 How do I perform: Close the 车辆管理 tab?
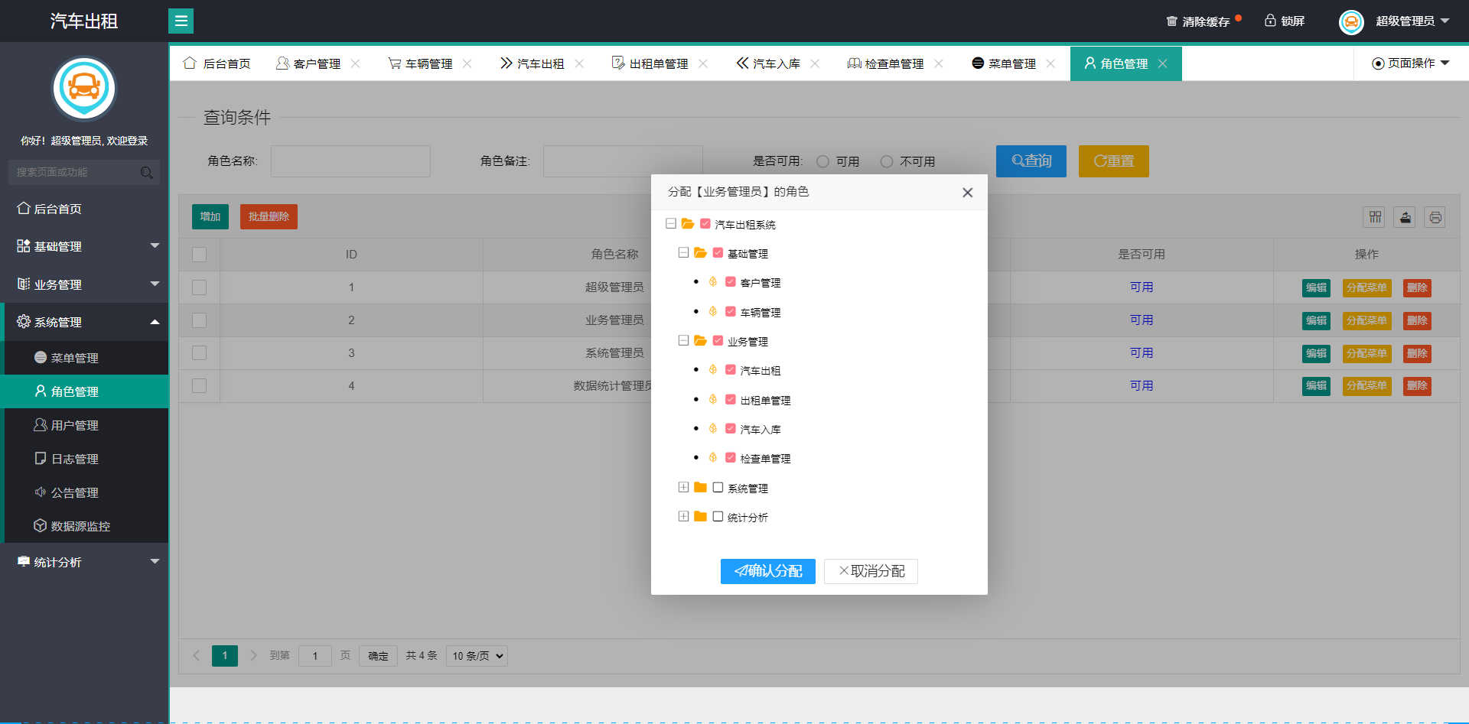coord(467,63)
